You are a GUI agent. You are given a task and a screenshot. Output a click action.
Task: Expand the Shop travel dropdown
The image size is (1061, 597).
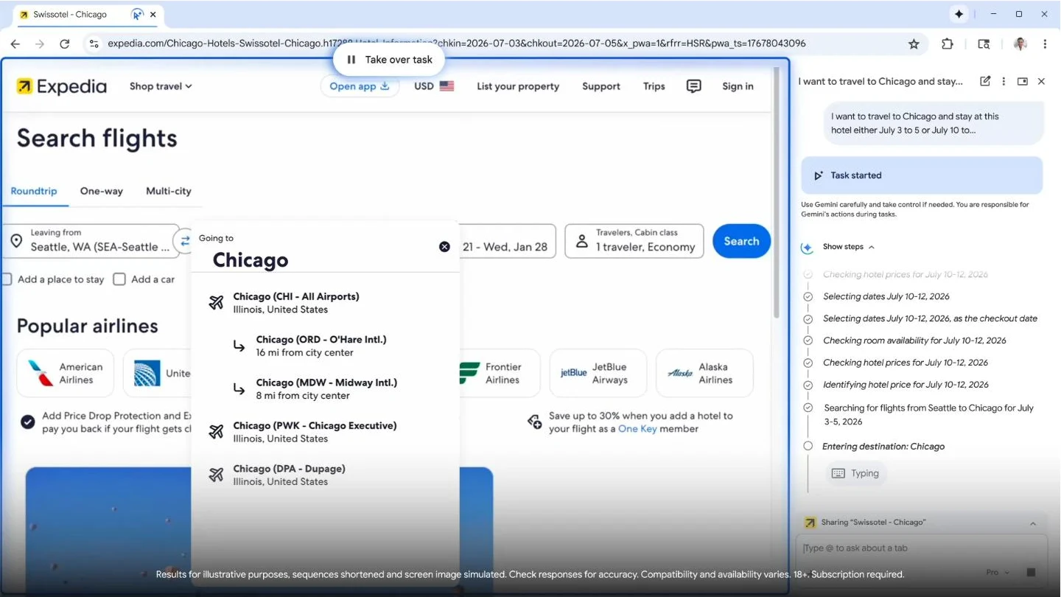(161, 86)
